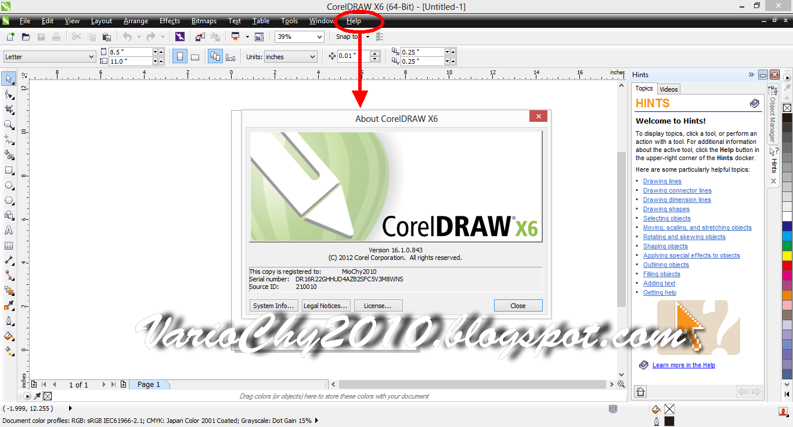Select the Parallel Dimension tool
This screenshot has width=793, height=427.
coord(9,260)
